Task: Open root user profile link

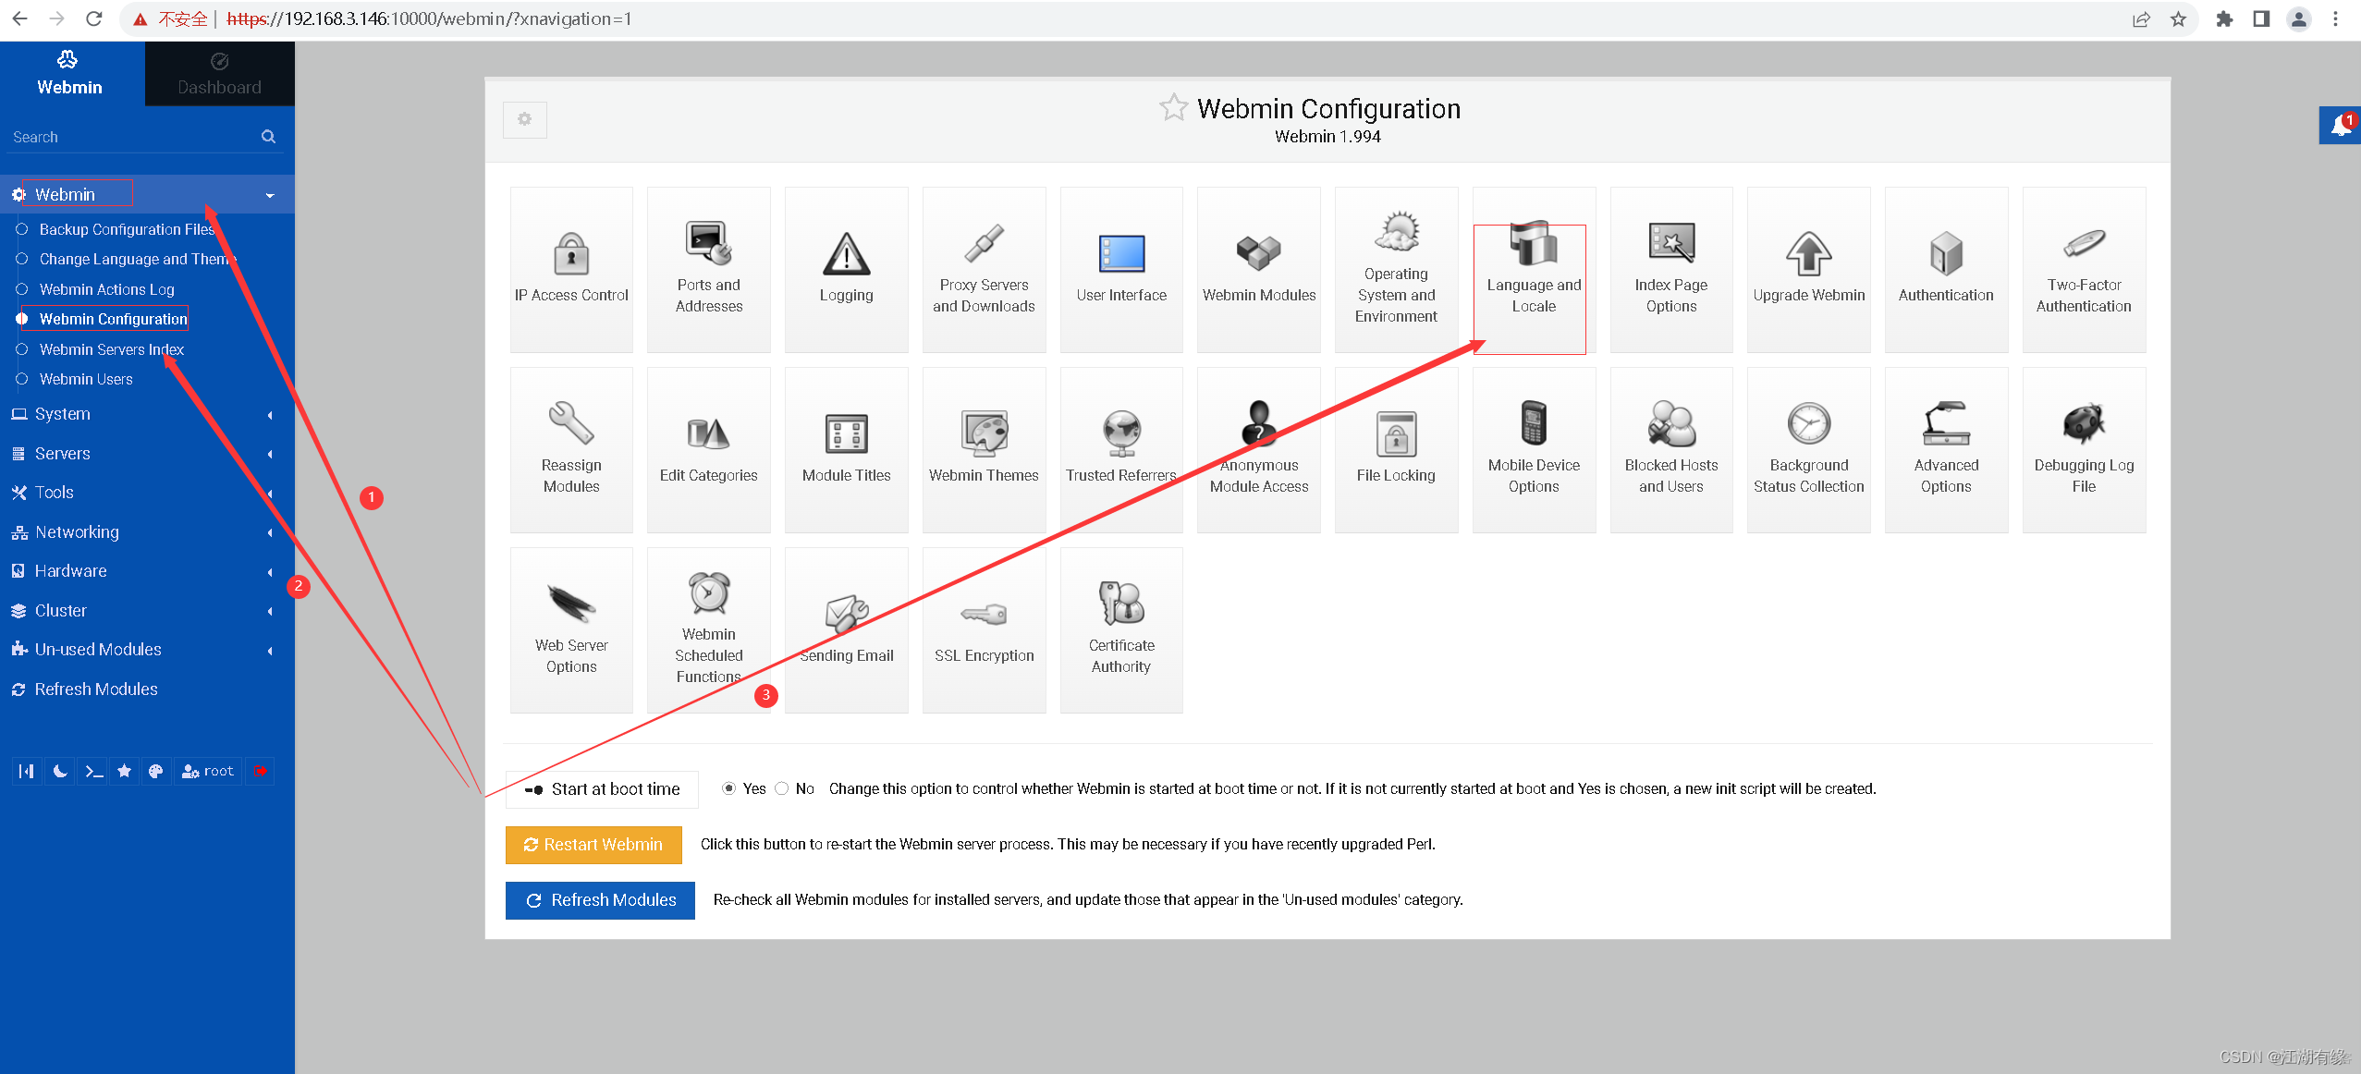Action: coord(208,771)
